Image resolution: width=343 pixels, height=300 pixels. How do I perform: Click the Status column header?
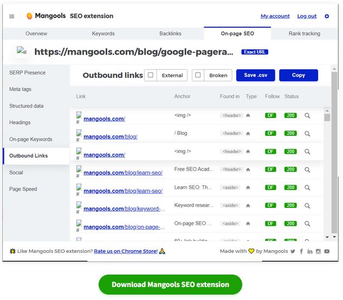292,96
